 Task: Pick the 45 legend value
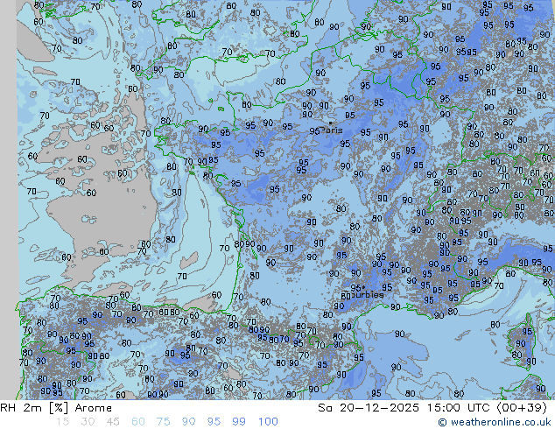(113, 422)
